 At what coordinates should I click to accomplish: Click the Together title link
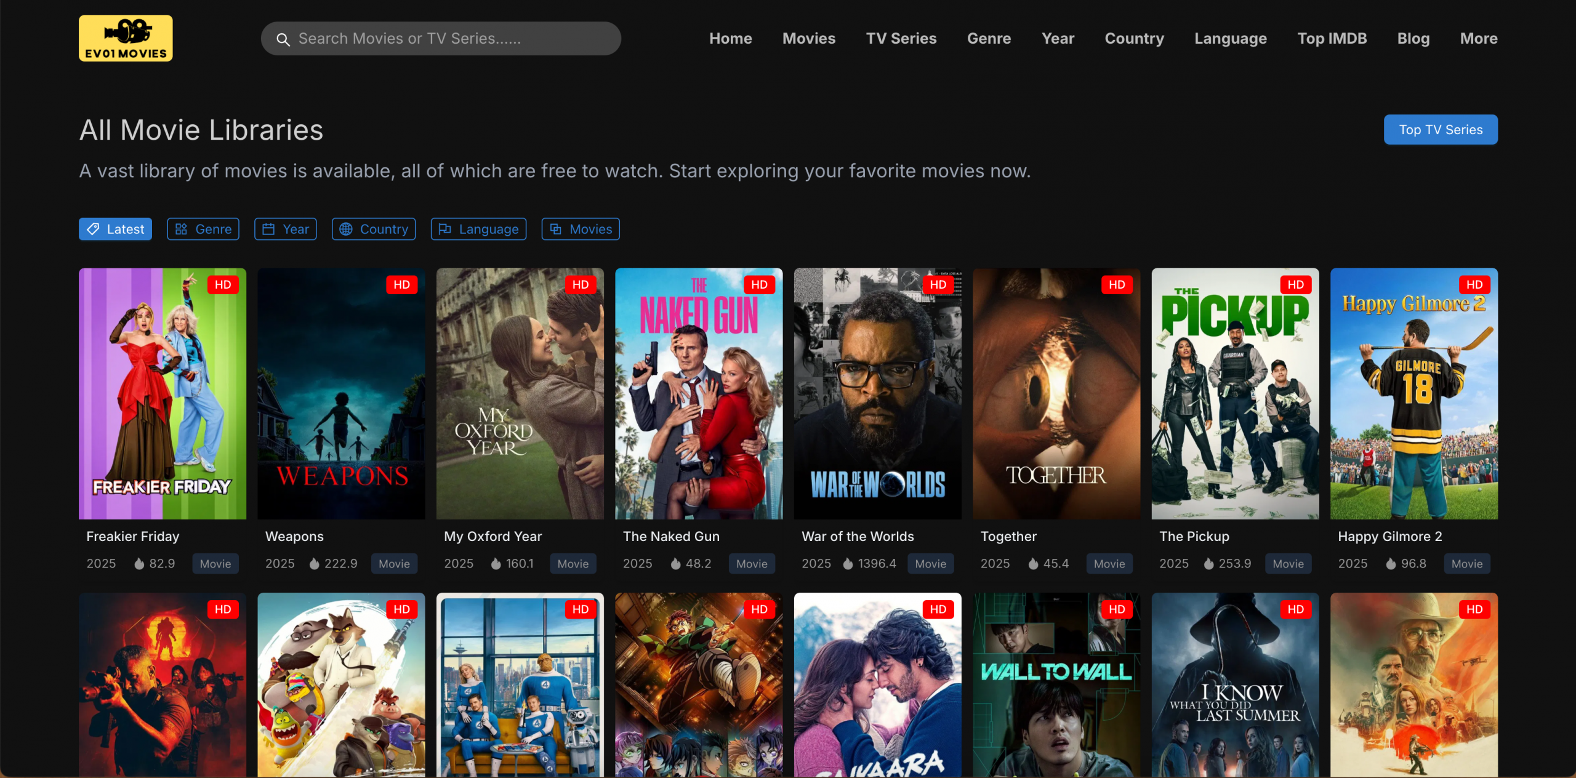coord(1008,537)
